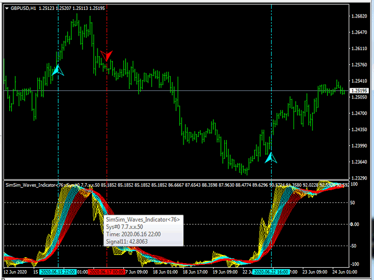374x280 pixels.
Task: Click the red date label 2020.06.17 00:00
Action: pos(106,272)
